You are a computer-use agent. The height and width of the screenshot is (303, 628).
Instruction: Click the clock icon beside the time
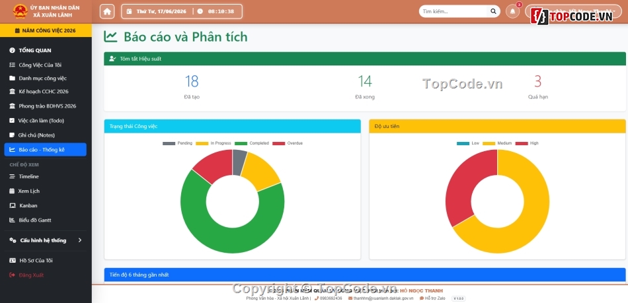click(x=200, y=11)
